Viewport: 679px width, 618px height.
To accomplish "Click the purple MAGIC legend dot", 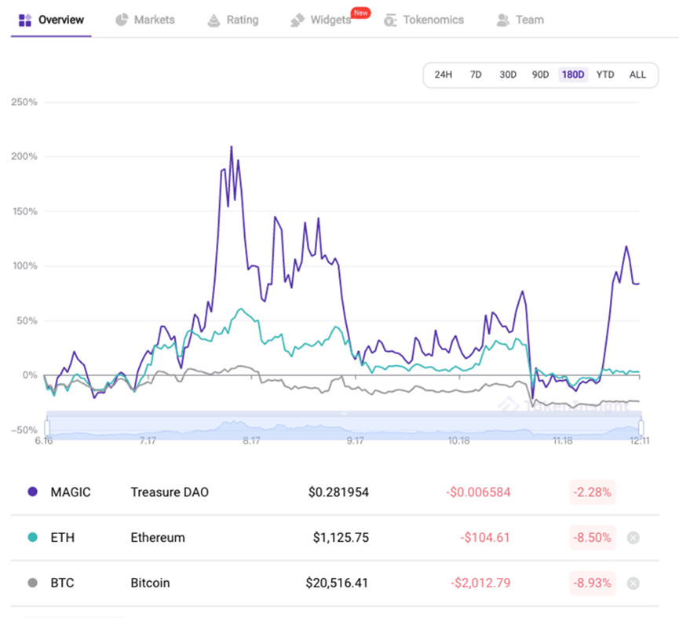I will point(32,492).
